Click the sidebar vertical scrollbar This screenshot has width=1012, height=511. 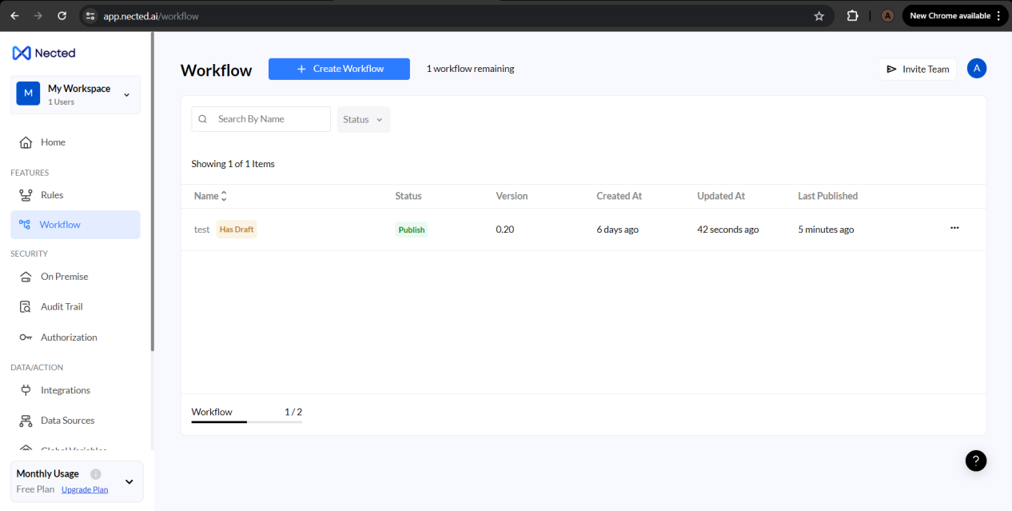[153, 192]
